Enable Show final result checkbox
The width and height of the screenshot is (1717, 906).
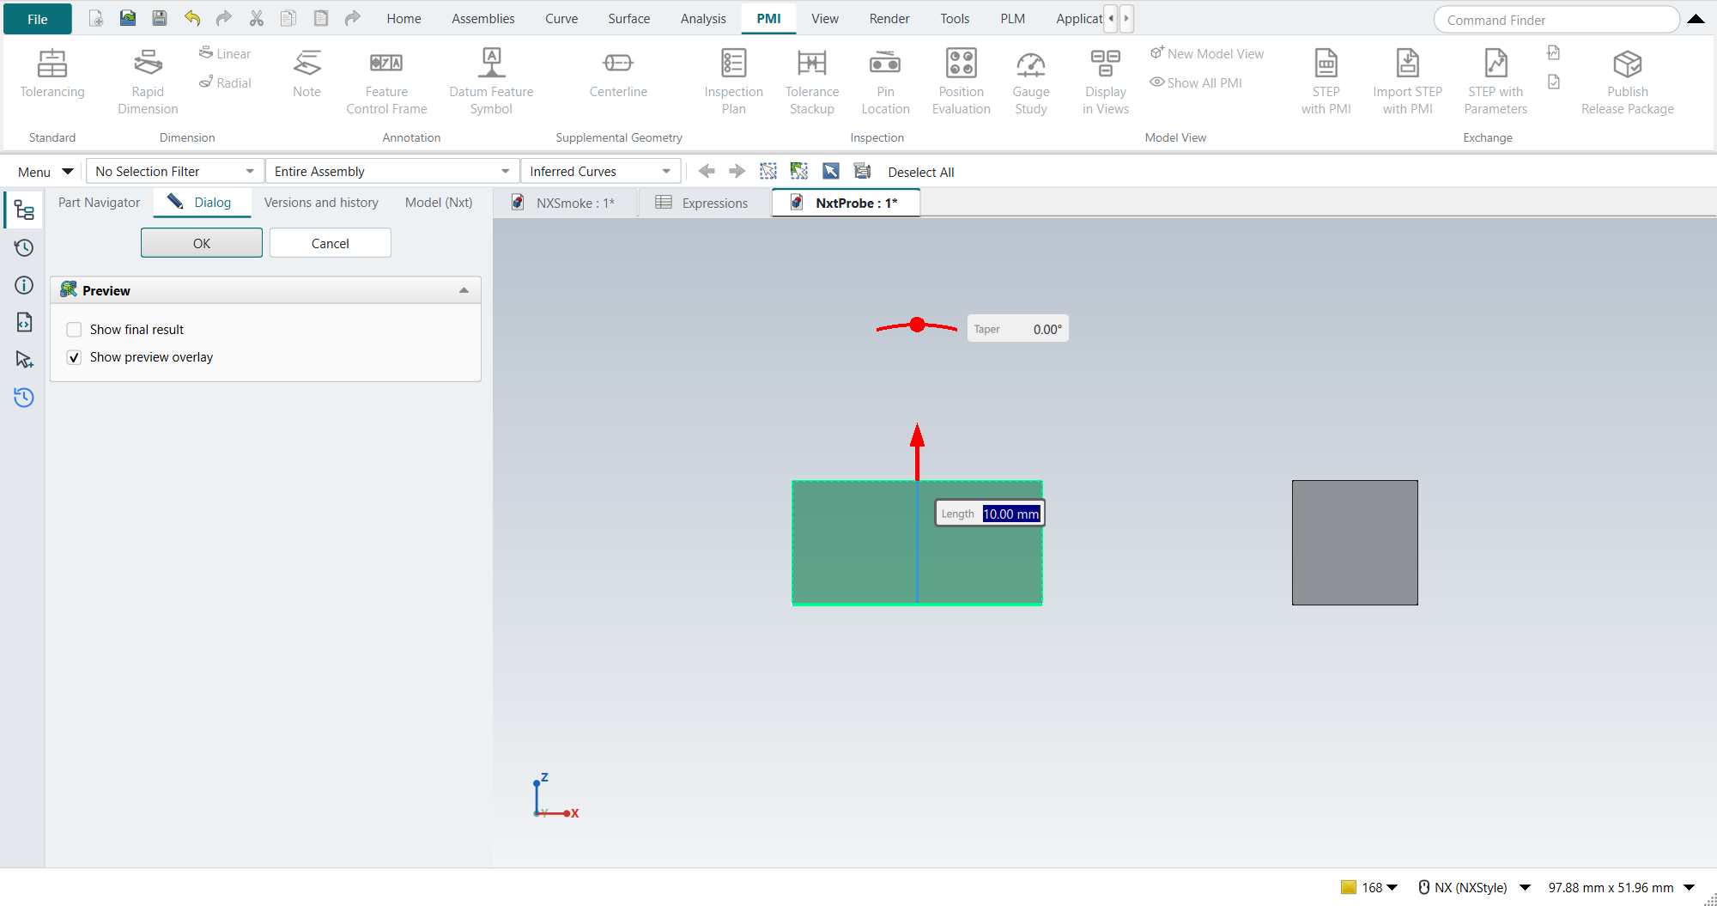pyautogui.click(x=74, y=330)
